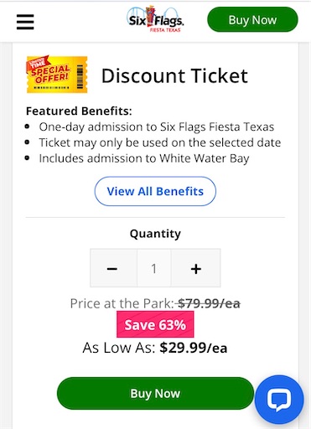The width and height of the screenshot is (311, 429).
Task: Select the White Water Bay benefit line
Action: pyautogui.click(x=144, y=158)
